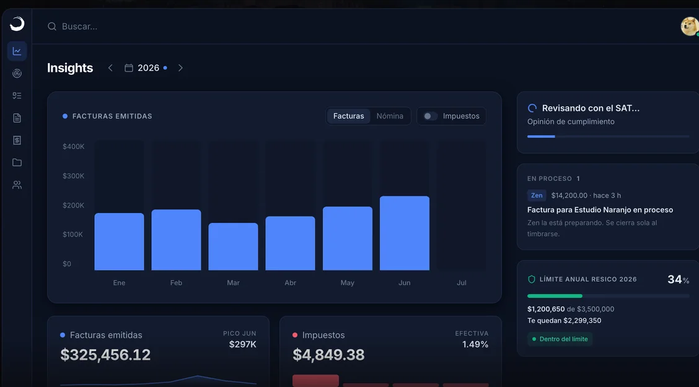This screenshot has width=699, height=387.
Task: Click the $325,456.12 facturas emitidas total
Action: (105, 354)
